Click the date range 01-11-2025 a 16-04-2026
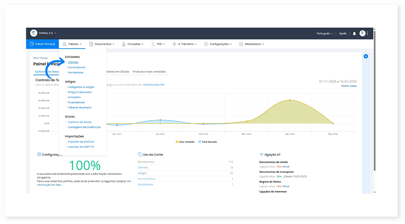The width and height of the screenshot is (405, 224). pos(338,82)
